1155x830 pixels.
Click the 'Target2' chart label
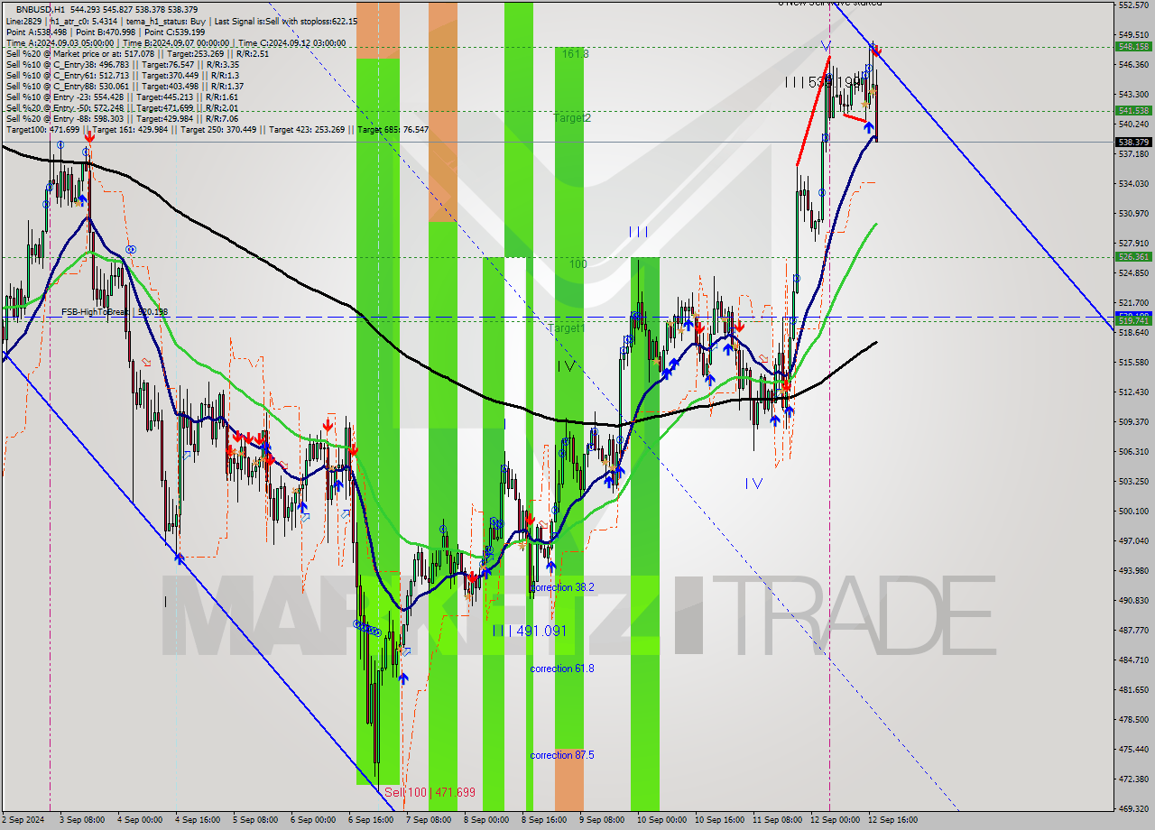pos(572,118)
